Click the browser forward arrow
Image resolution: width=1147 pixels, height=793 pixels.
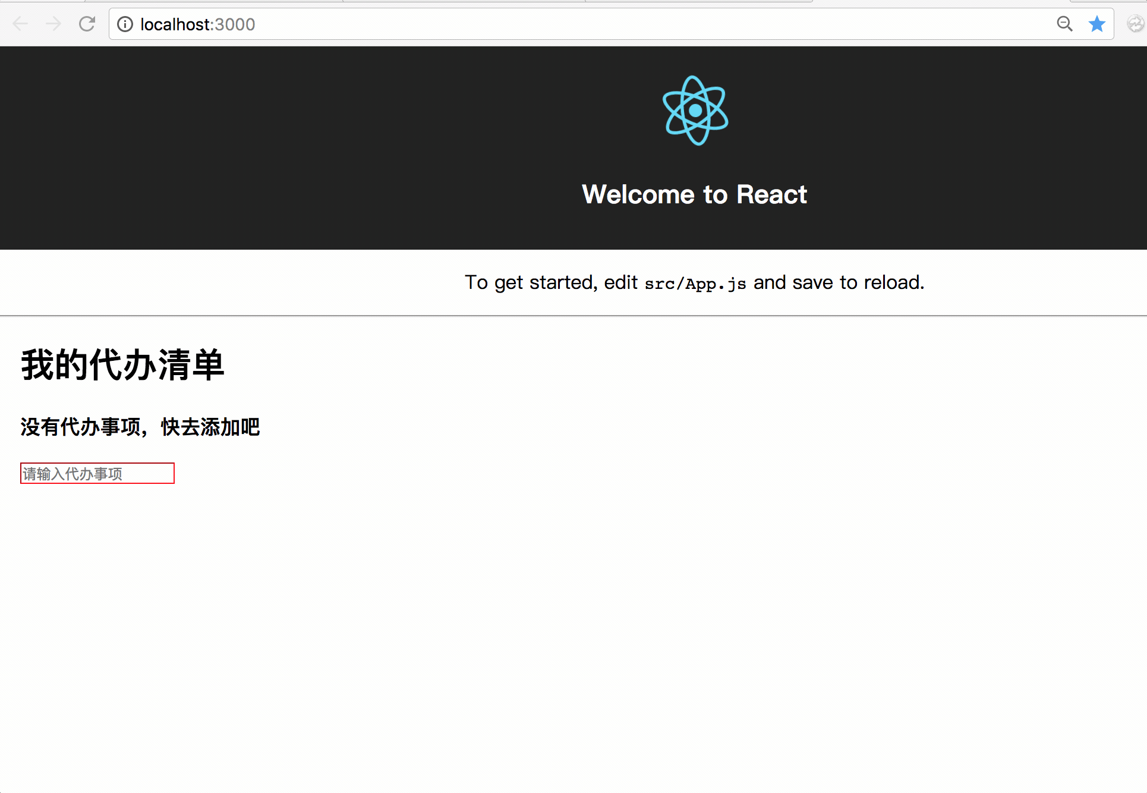point(53,24)
